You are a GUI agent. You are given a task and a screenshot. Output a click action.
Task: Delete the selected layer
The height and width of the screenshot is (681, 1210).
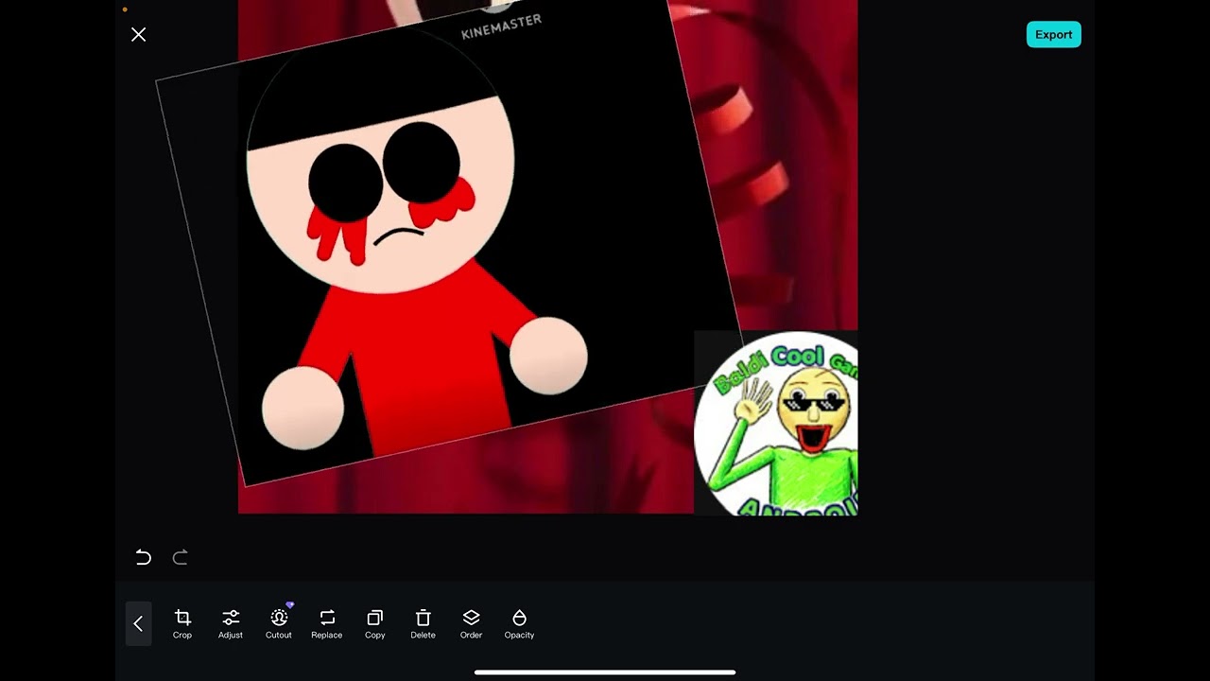tap(423, 623)
